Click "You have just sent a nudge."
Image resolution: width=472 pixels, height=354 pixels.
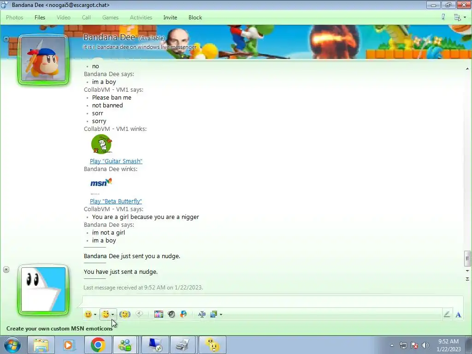pos(121,272)
